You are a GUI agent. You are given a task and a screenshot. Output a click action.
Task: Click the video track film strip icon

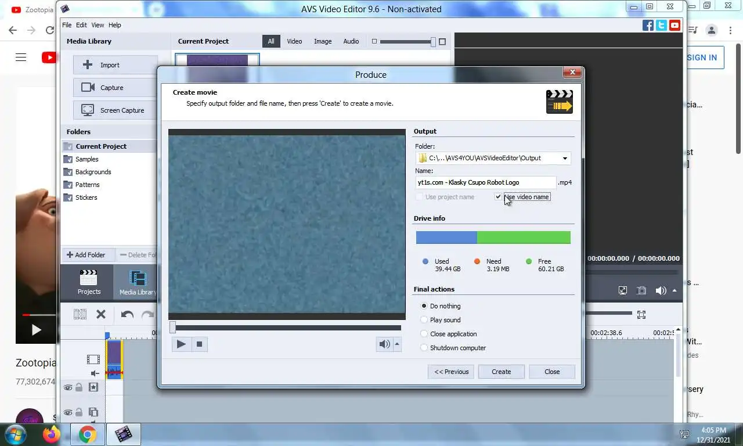(x=93, y=359)
